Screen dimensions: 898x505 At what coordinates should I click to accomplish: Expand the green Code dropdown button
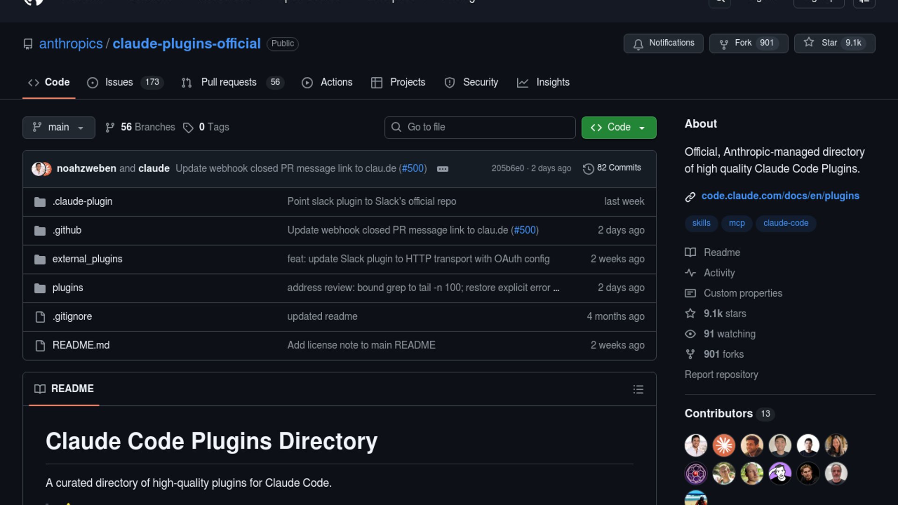(618, 127)
